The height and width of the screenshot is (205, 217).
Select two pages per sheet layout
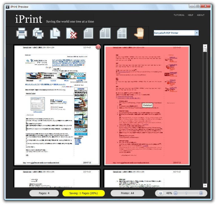105,33
